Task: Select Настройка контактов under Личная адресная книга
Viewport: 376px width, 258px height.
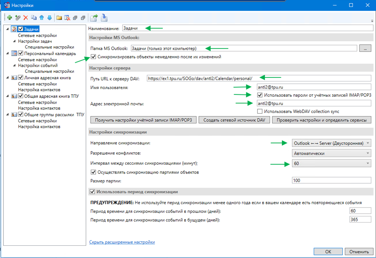Action: pyautogui.click(x=39, y=89)
